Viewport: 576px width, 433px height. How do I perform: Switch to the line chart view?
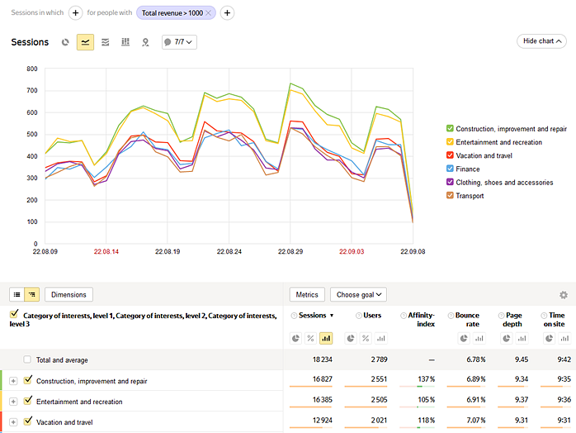85,42
